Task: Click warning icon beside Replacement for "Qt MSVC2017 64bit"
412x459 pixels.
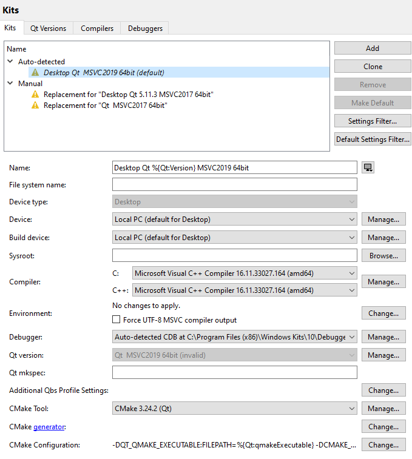Action: tap(35, 105)
